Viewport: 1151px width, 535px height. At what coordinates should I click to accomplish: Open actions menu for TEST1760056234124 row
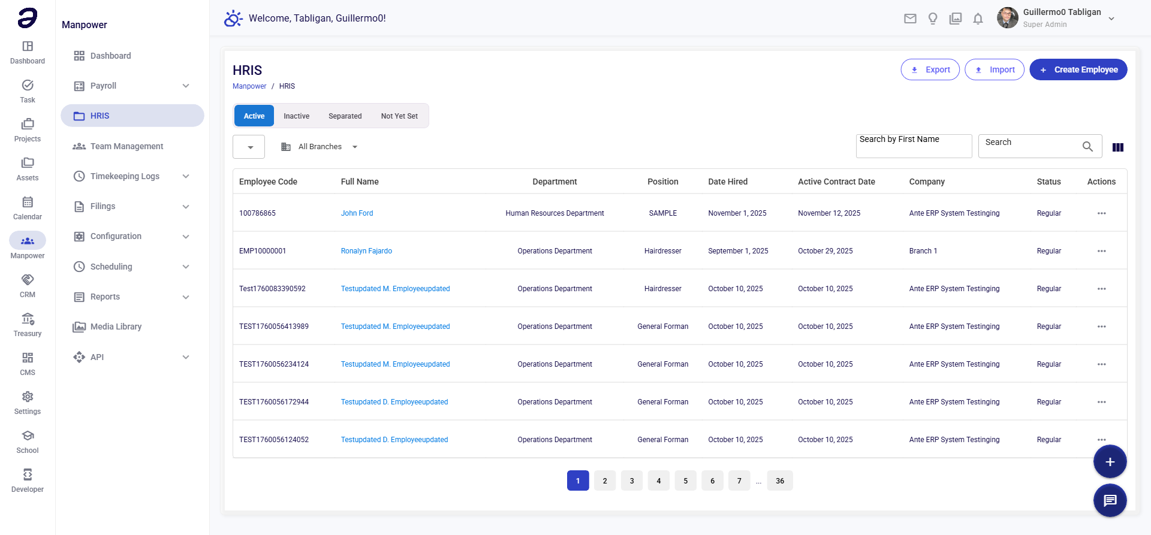(x=1102, y=364)
